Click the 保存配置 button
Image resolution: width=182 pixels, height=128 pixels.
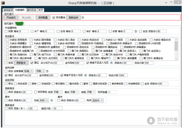click(43, 18)
